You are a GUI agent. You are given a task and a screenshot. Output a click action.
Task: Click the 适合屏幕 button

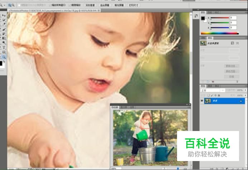pyautogui.click(x=105, y=5)
